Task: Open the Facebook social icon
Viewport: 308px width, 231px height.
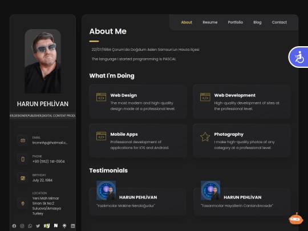Action: [14, 226]
